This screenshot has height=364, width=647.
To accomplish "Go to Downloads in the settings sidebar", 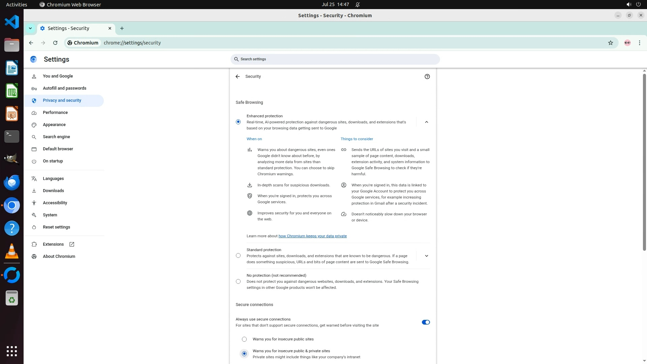I will point(53,191).
